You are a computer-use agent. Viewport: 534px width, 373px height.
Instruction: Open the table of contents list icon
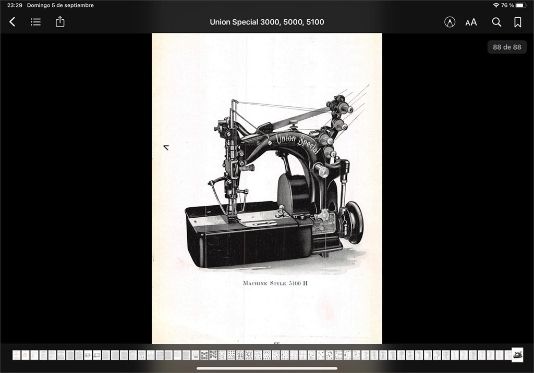[x=35, y=22]
